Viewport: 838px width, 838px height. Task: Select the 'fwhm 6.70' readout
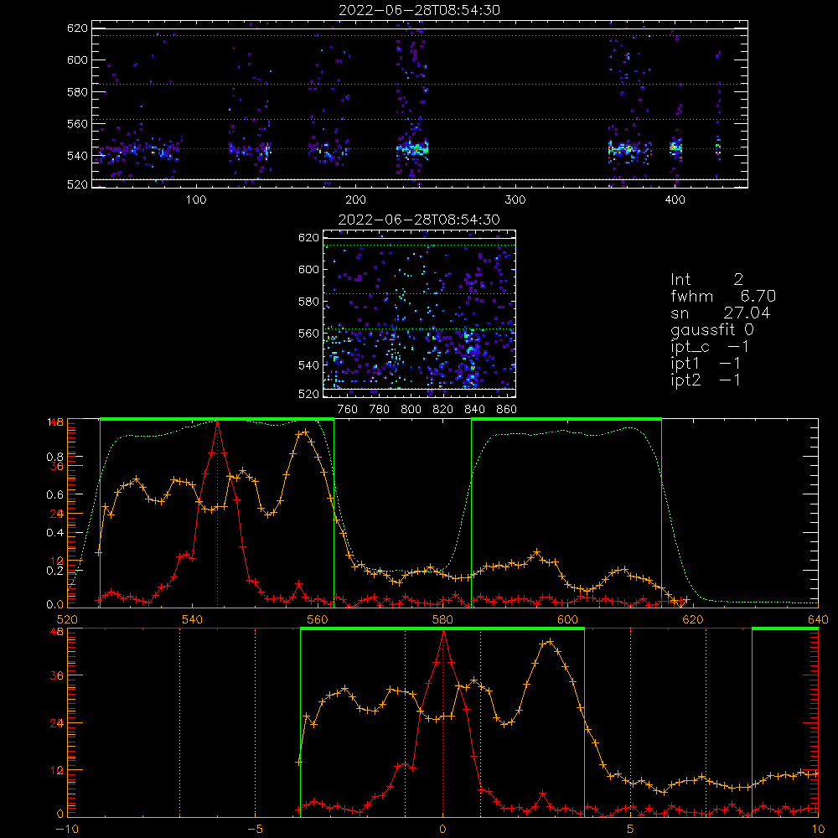[723, 296]
